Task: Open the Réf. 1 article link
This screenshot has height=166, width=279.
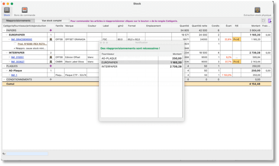Action: tap(14, 75)
